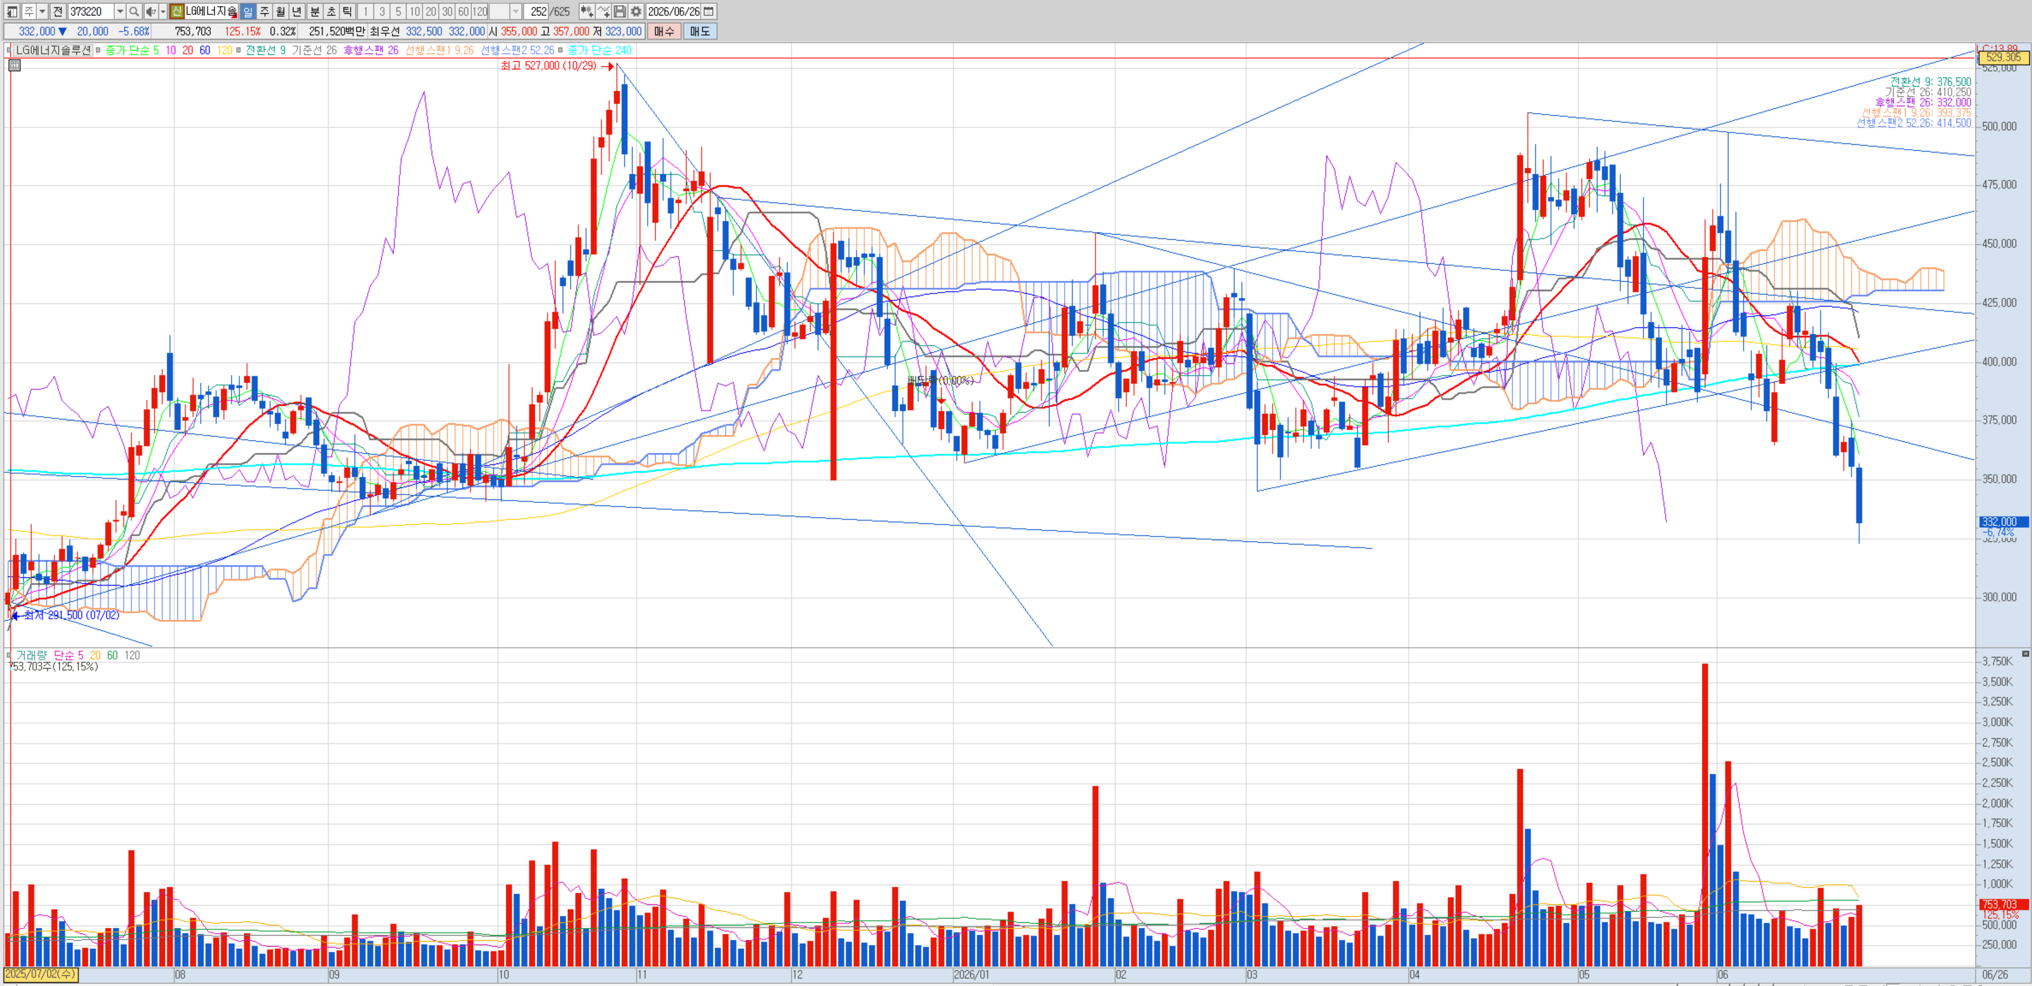Switch to 월 monthly chart period

281,11
